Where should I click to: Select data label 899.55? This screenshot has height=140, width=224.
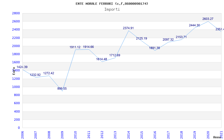[62, 88]
